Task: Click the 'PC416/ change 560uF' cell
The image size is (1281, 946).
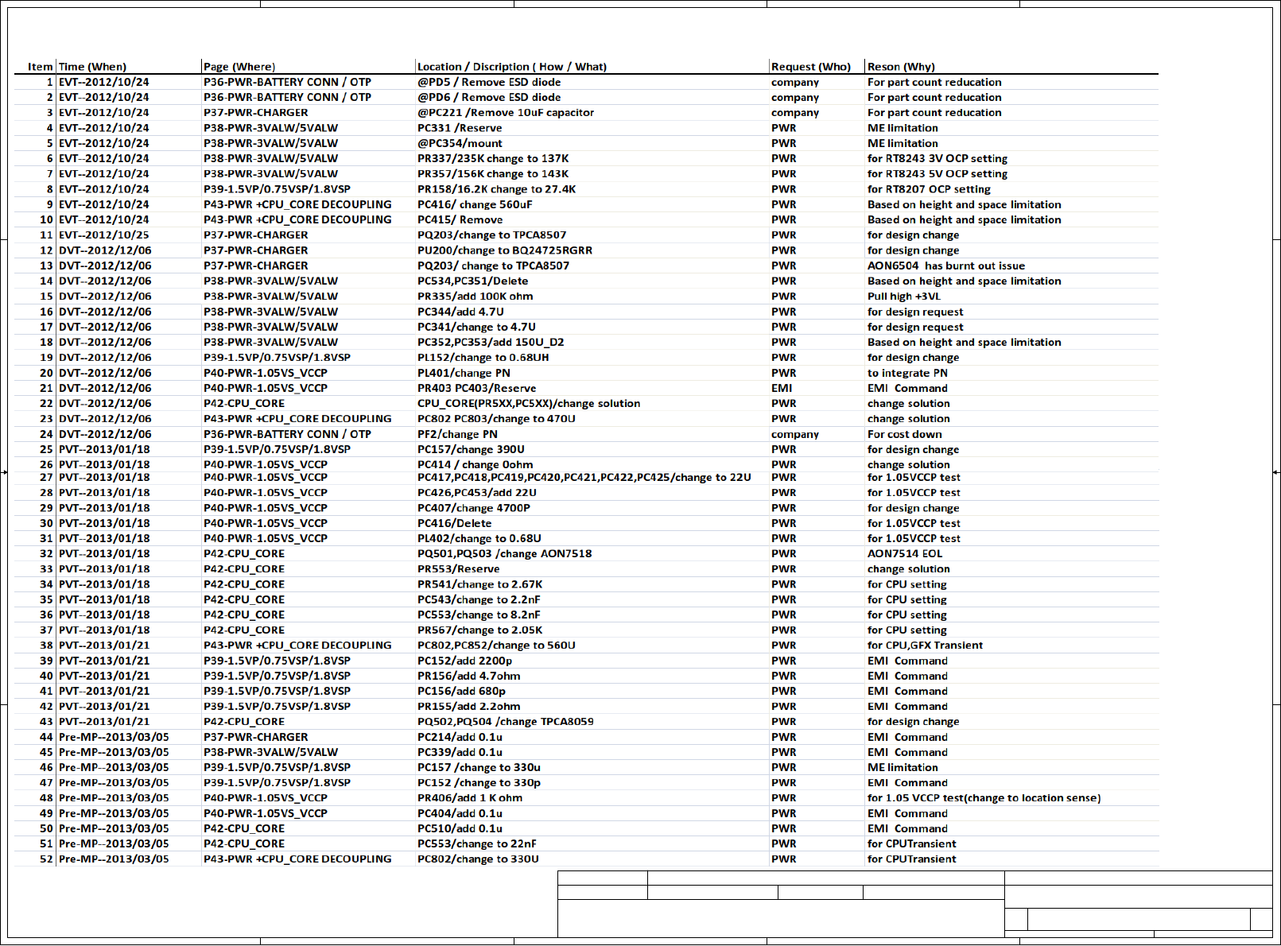Action: tap(475, 204)
